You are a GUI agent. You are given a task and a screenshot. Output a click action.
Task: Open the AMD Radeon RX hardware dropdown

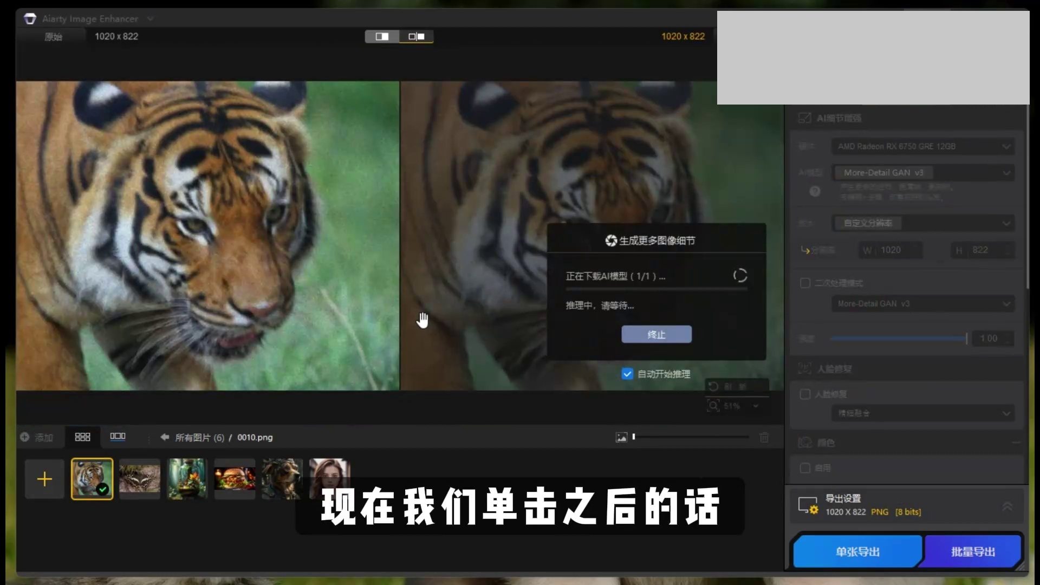pos(923,146)
